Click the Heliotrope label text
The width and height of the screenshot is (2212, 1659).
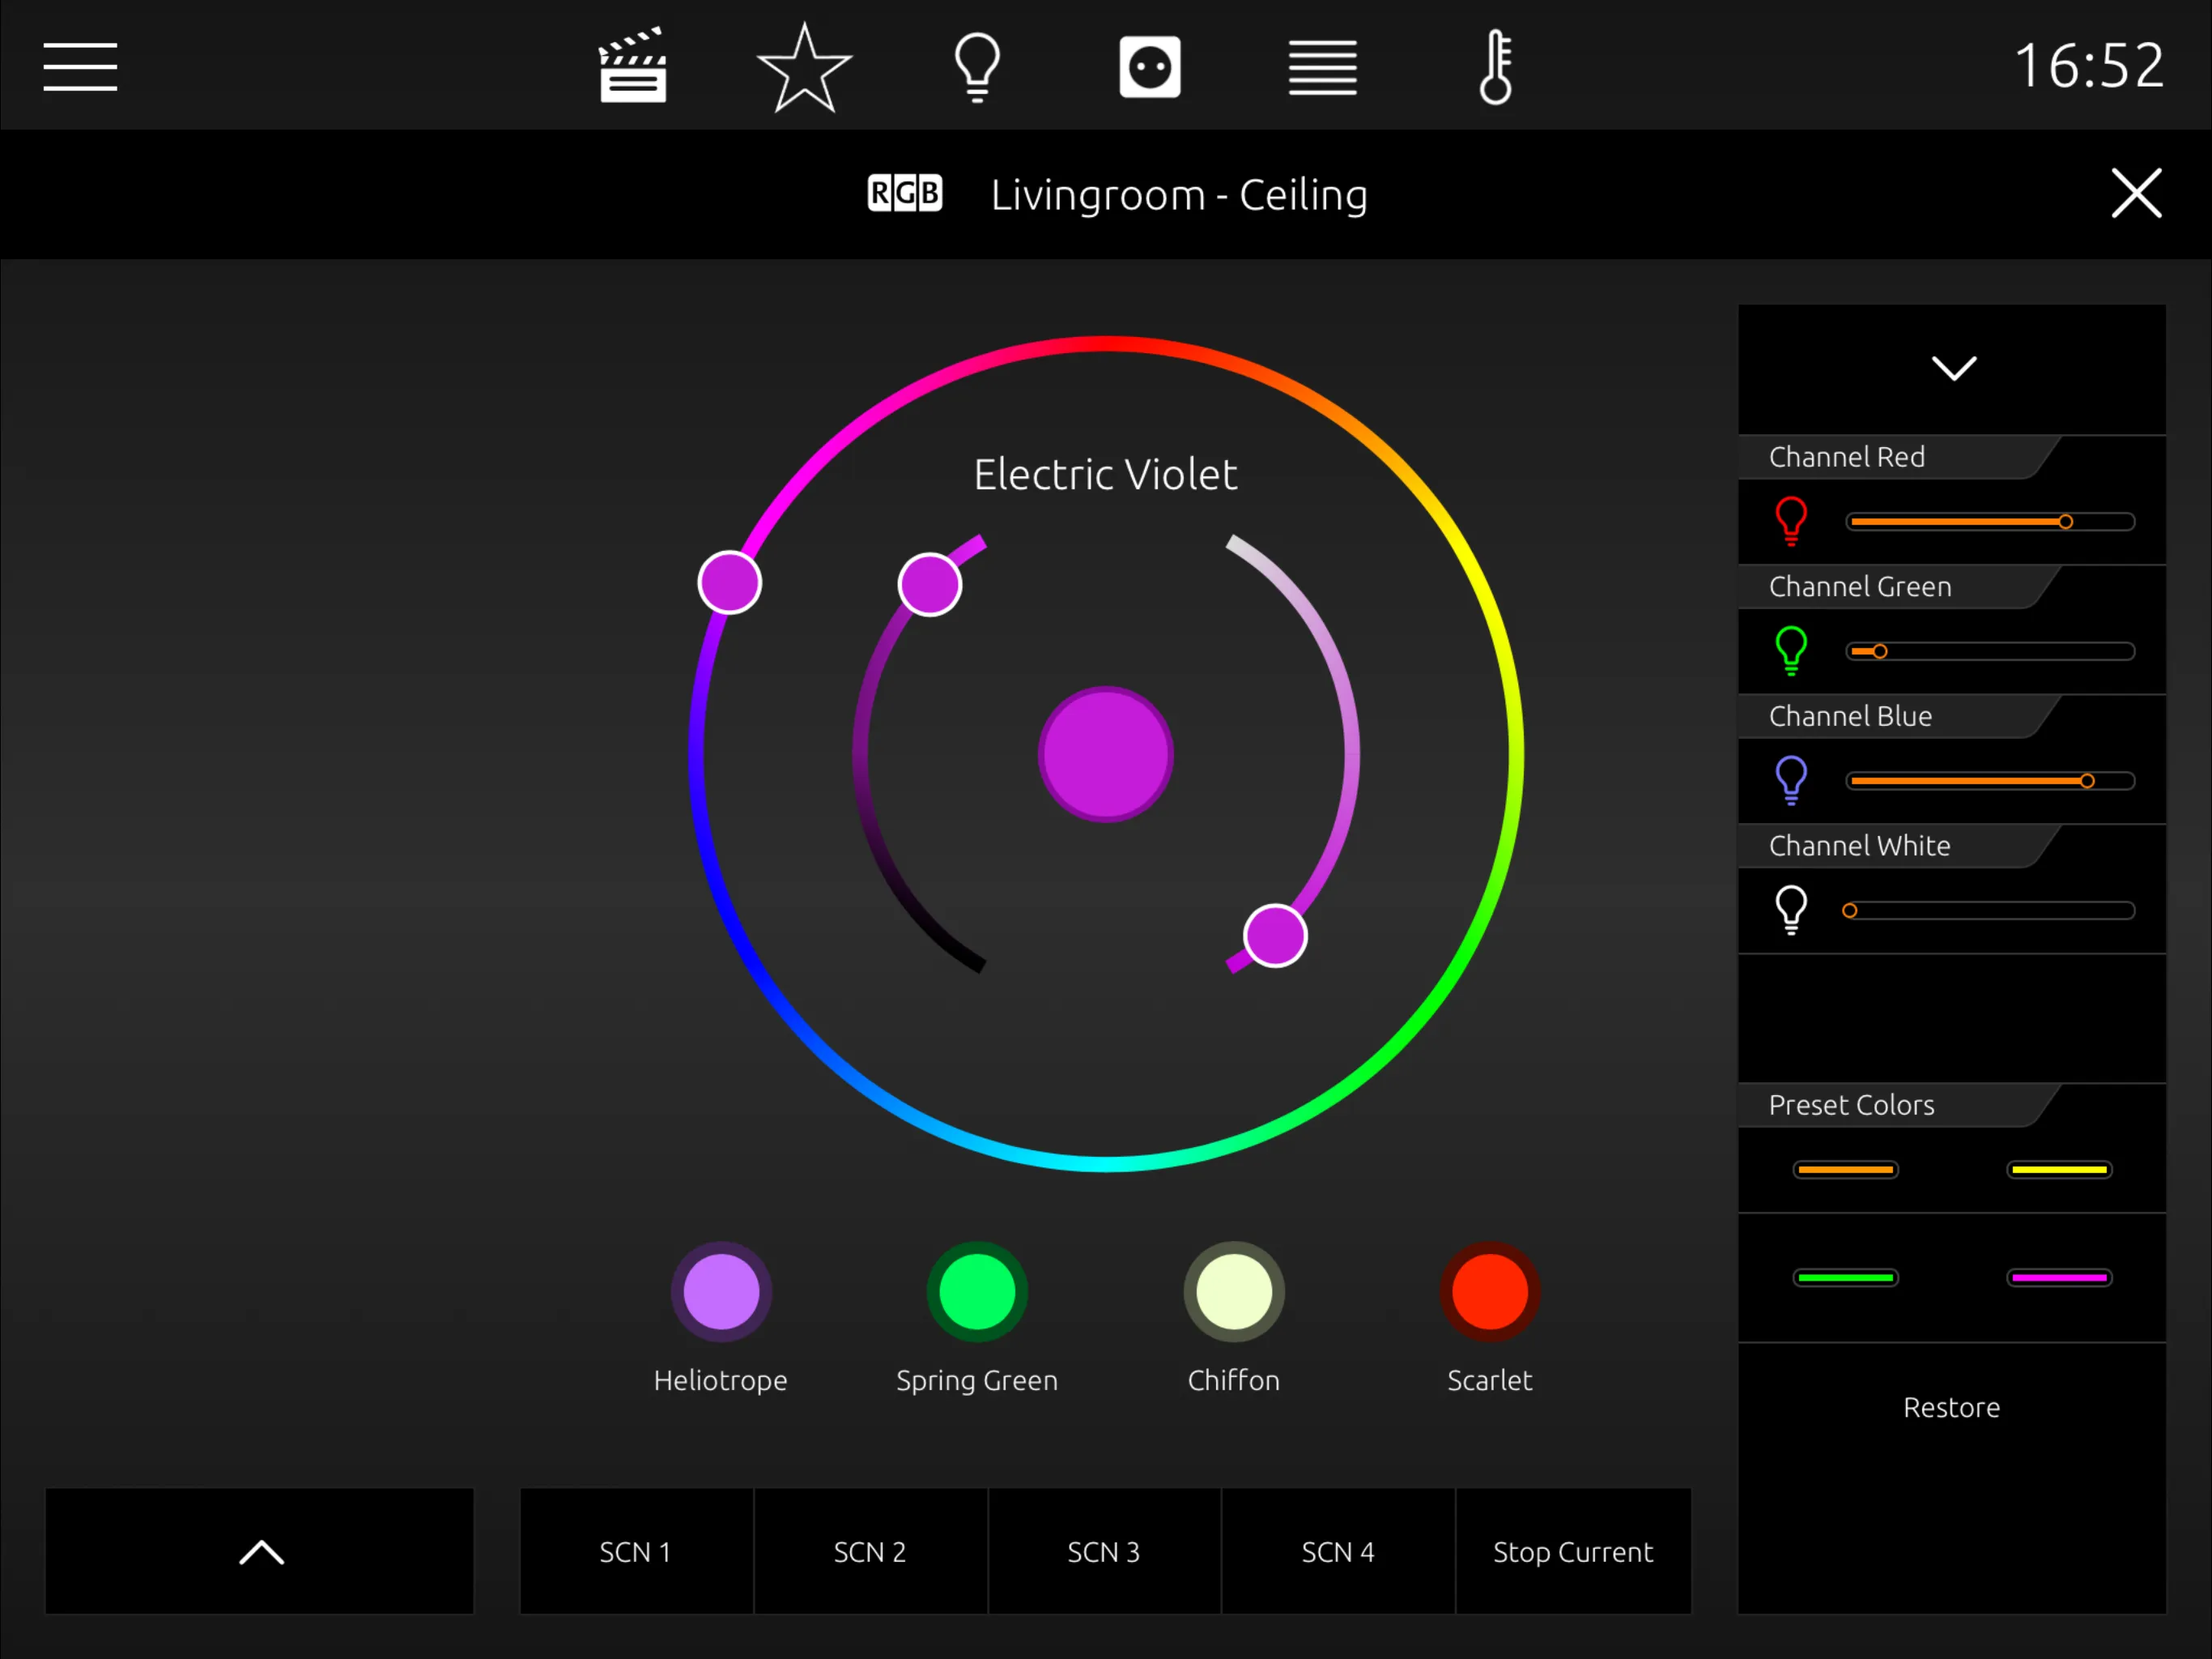[x=721, y=1381]
